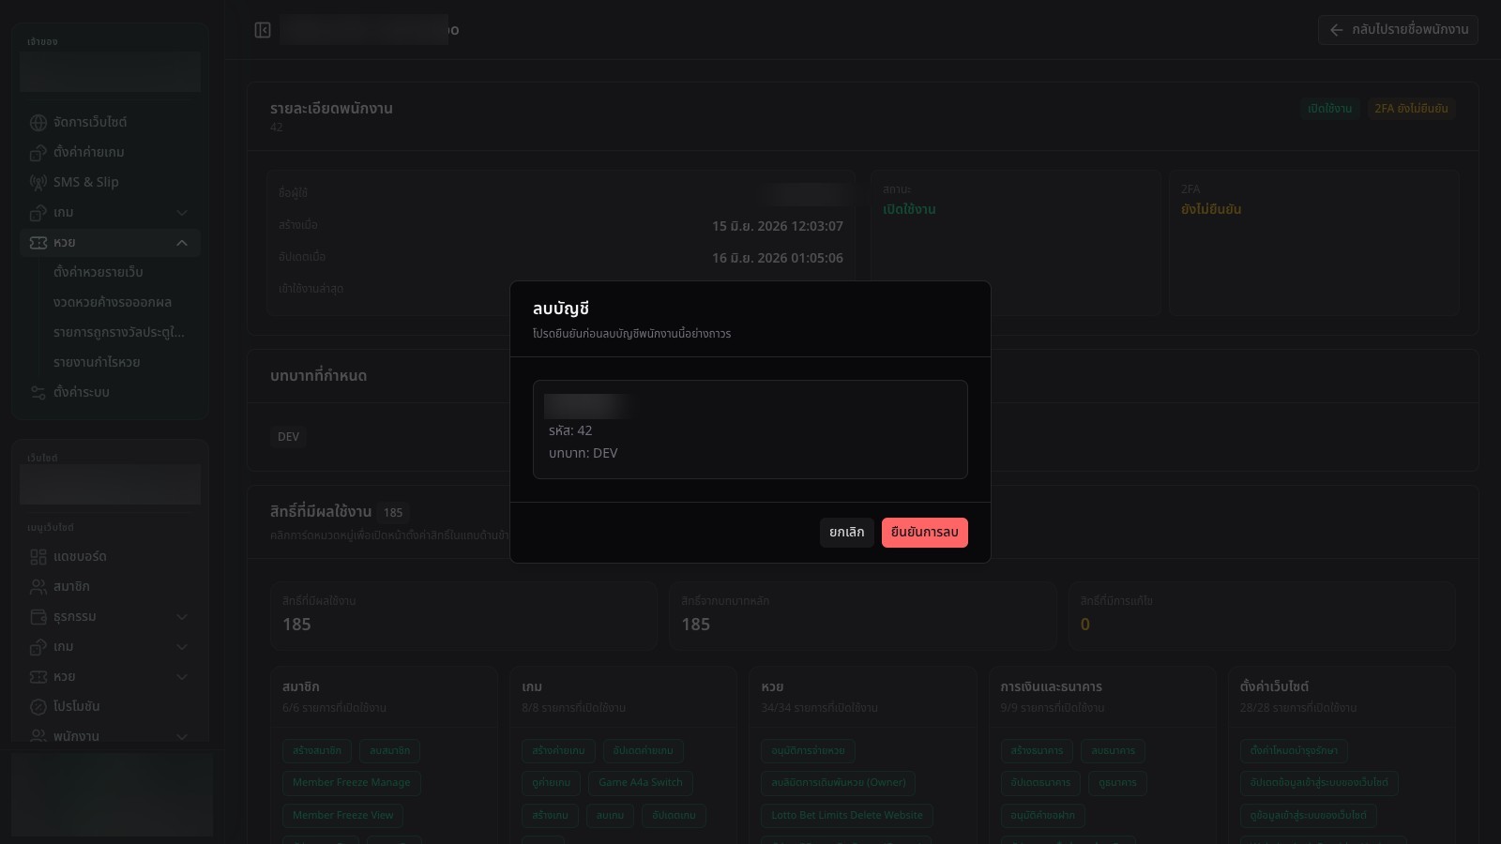Image resolution: width=1501 pixels, height=844 pixels.
Task: Click updated date 16 มิ.ย. 2026 01:05:06
Action: [778, 259]
